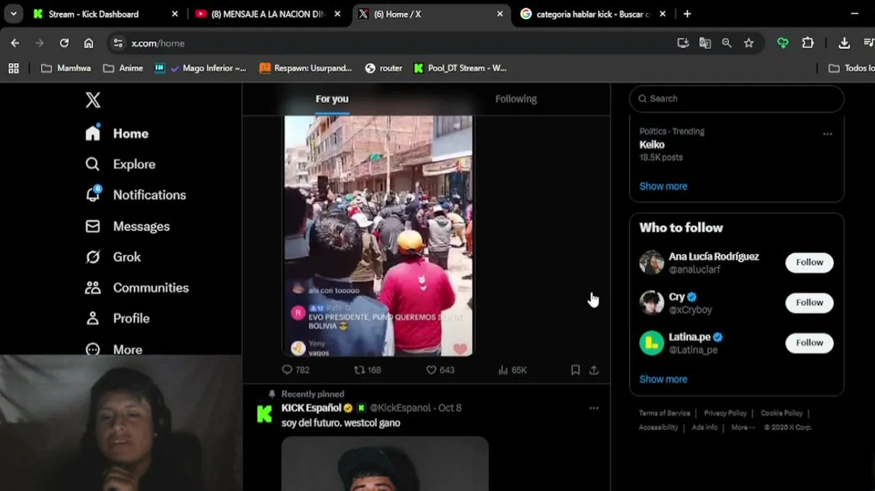Follow Ana Lucía Rodríguez
Image resolution: width=875 pixels, height=491 pixels.
(810, 263)
